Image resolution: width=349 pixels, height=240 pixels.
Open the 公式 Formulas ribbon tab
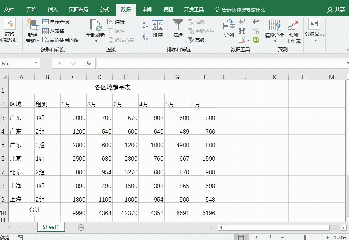coord(105,10)
